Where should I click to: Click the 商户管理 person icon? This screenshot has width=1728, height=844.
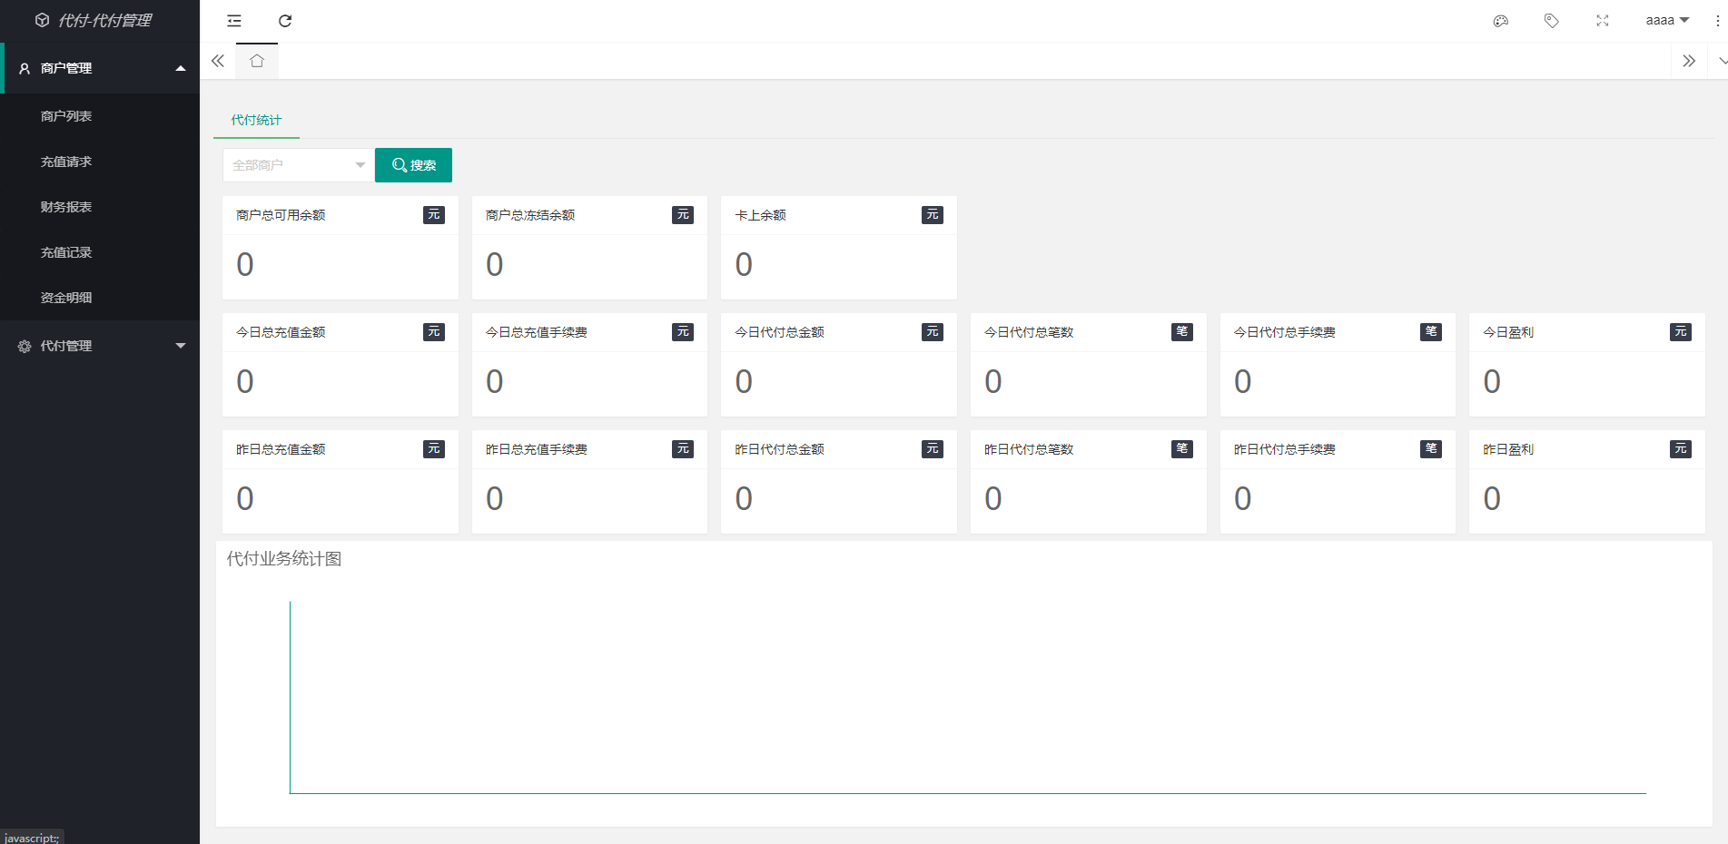[x=25, y=68]
